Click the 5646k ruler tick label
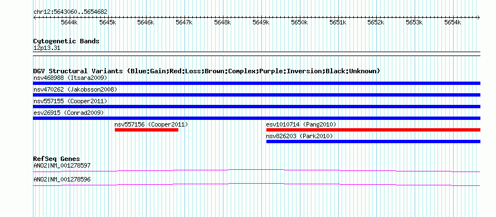The image size is (496, 217). tap(145, 23)
